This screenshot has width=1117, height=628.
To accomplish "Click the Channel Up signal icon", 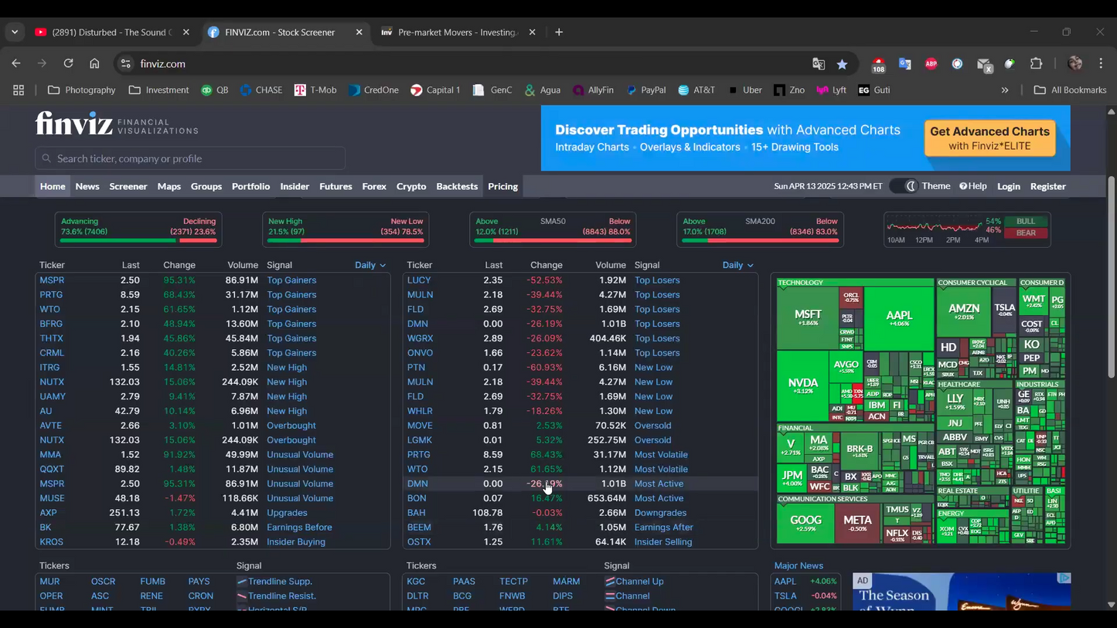I will coord(610,581).
